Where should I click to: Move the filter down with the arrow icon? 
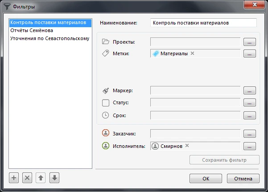click(x=54, y=178)
